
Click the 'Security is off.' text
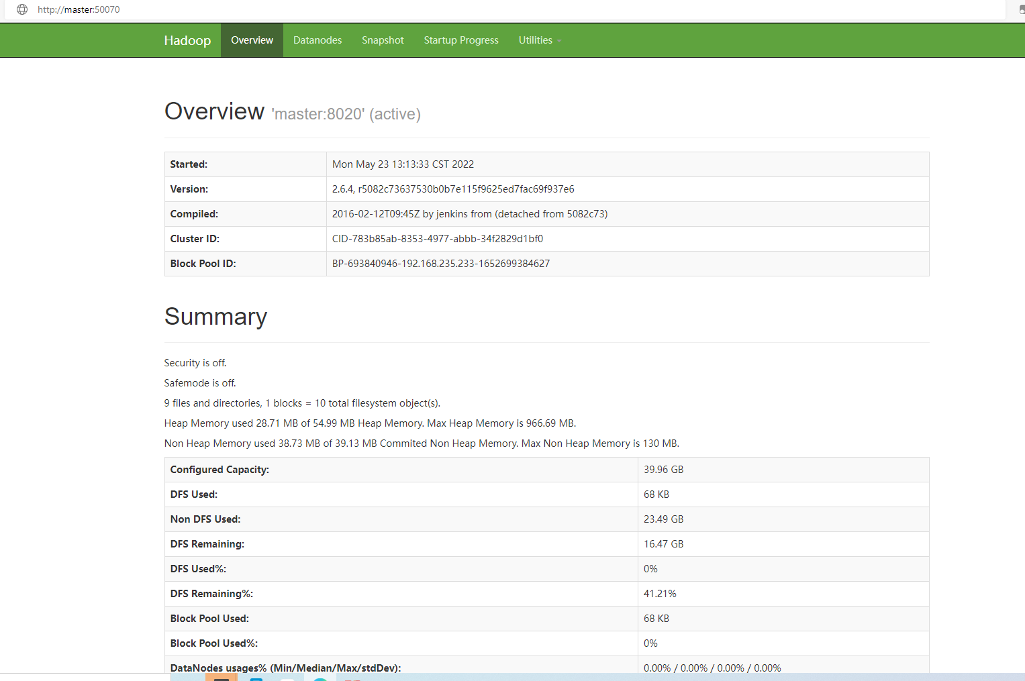pos(195,363)
